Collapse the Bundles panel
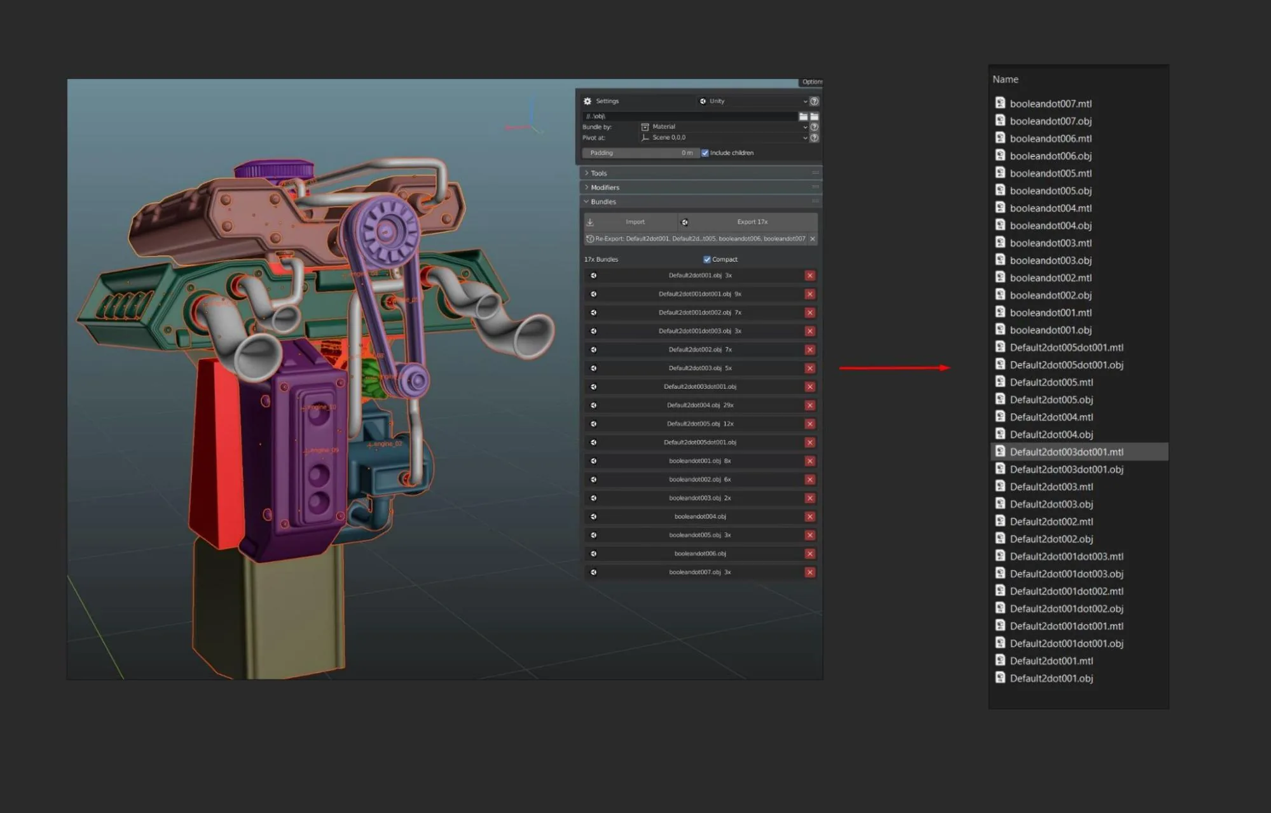Screen dimensions: 1271x813 [701, 201]
